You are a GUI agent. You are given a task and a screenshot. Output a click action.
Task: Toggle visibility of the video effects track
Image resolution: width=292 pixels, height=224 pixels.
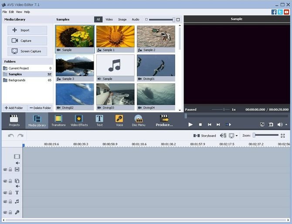tap(5, 170)
